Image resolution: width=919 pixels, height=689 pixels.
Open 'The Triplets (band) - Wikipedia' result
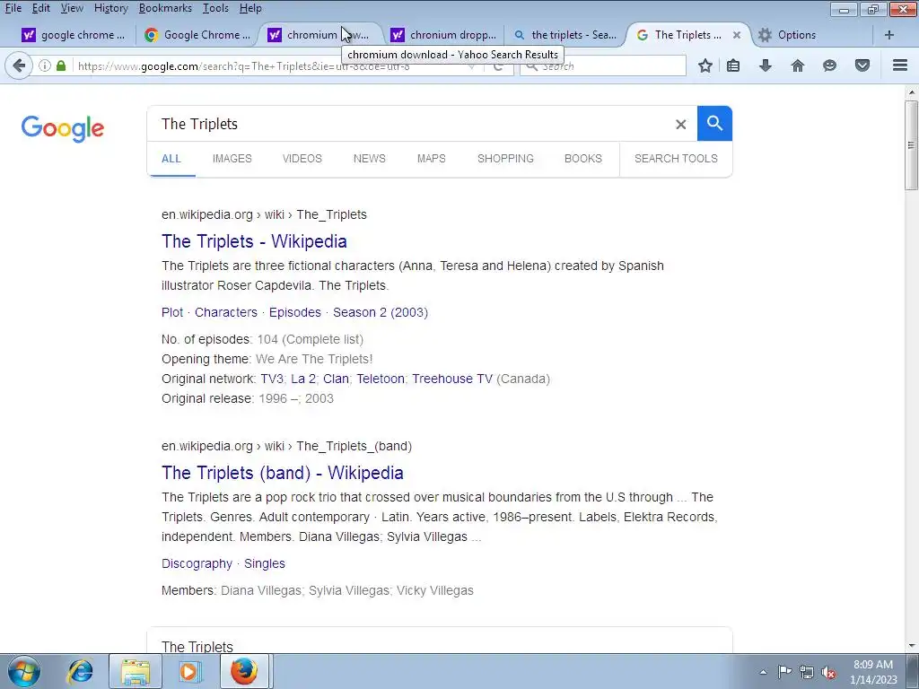(x=283, y=473)
